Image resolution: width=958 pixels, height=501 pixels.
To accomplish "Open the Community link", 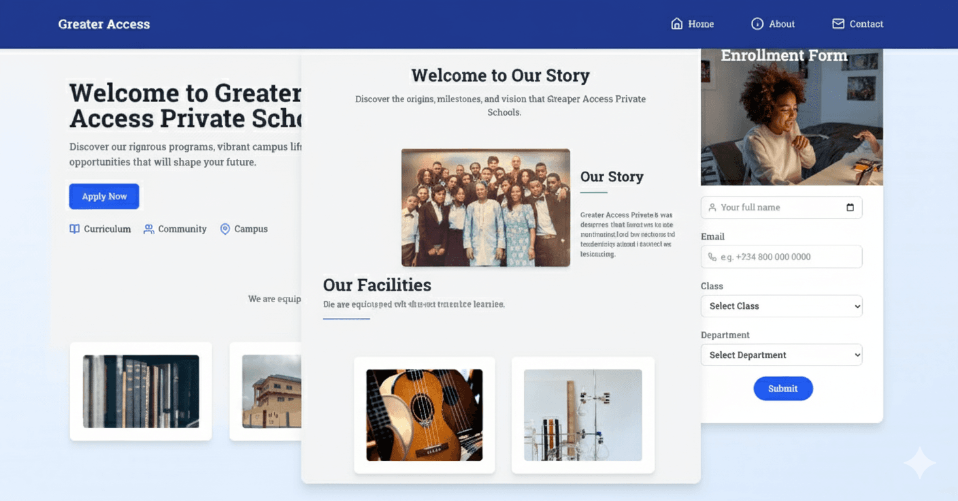I will coord(175,229).
